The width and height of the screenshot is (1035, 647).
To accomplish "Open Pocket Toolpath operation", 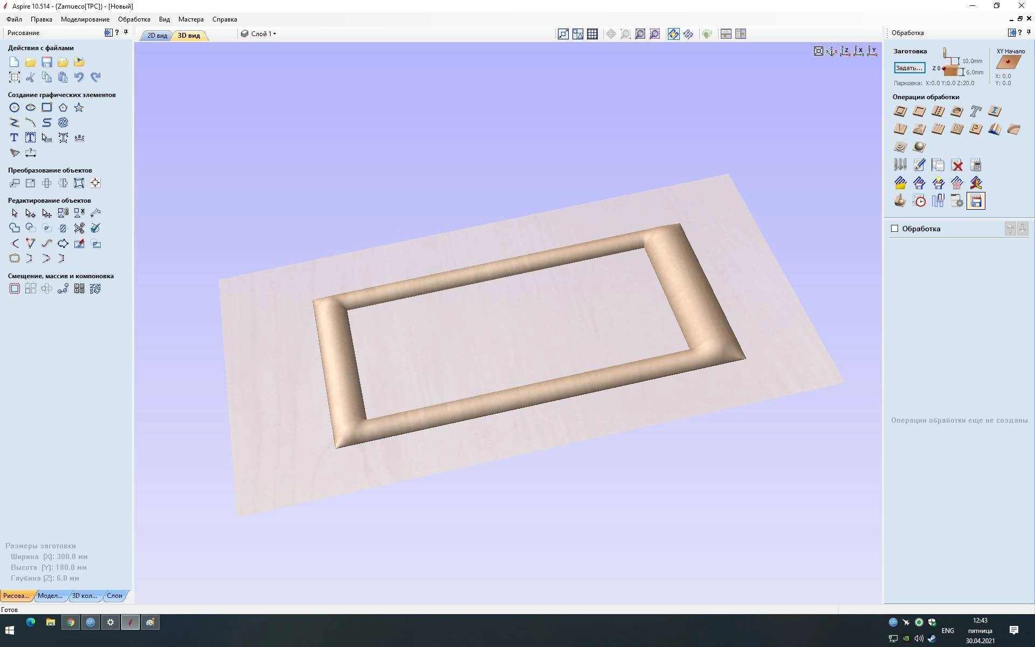I will (919, 111).
